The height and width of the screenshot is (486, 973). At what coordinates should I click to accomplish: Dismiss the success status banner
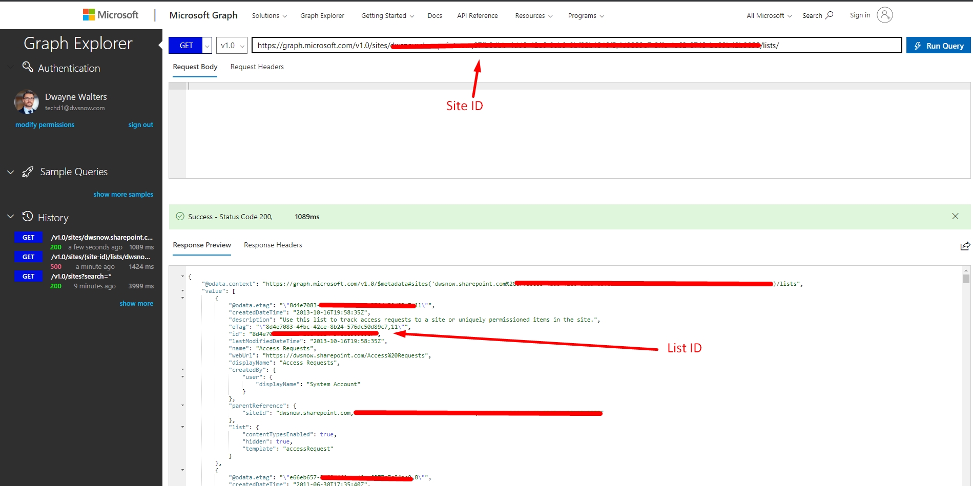[955, 216]
